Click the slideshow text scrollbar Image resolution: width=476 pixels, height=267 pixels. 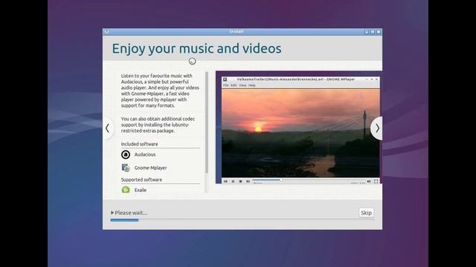207,122
